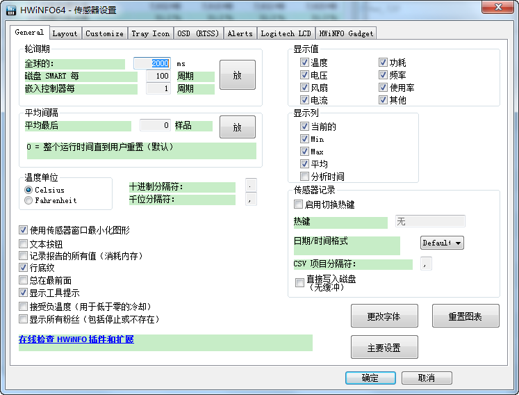Screen dimensions: 519x395
Task: Click the 十进制分隔符 input box
Action: (x=251, y=186)
